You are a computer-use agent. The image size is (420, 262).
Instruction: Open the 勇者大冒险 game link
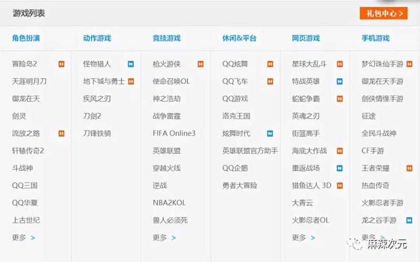coord(240,185)
